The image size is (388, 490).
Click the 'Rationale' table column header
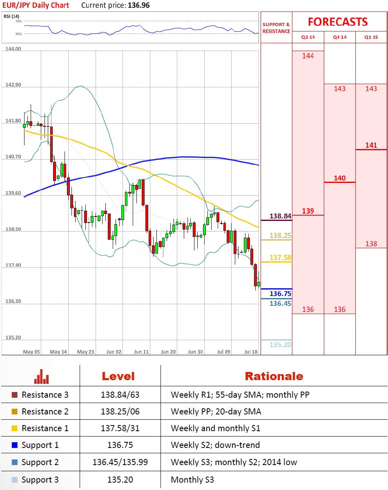click(274, 376)
